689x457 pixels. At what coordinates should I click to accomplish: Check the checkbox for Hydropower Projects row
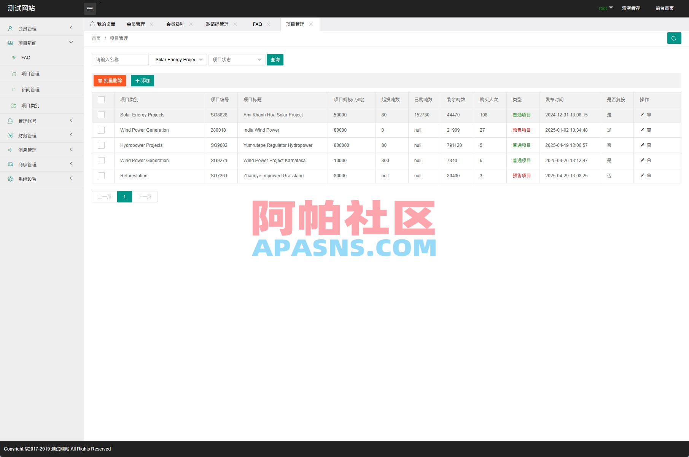tap(101, 145)
